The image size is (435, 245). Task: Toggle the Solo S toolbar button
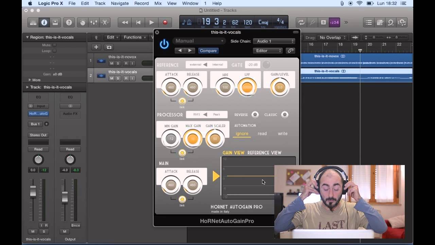[x=323, y=22]
